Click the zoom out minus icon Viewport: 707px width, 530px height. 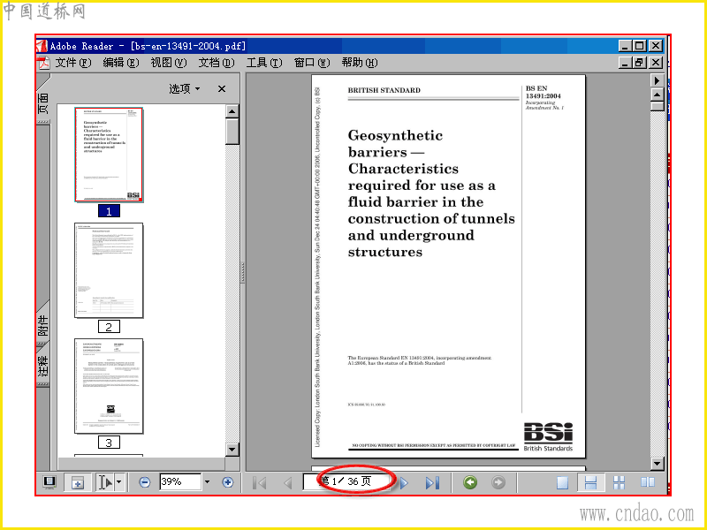[x=144, y=482]
